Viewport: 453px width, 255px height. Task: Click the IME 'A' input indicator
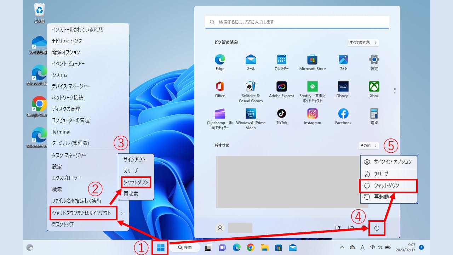[362, 247]
